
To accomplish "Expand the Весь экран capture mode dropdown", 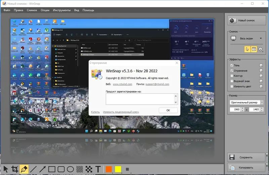I will [261, 38].
